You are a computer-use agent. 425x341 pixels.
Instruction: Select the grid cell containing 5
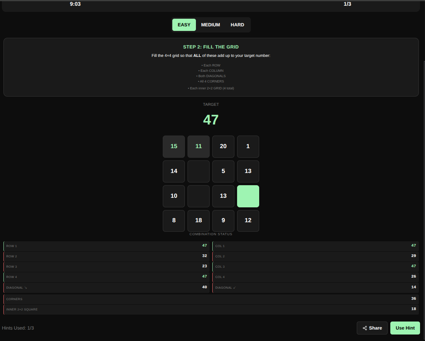[223, 171]
